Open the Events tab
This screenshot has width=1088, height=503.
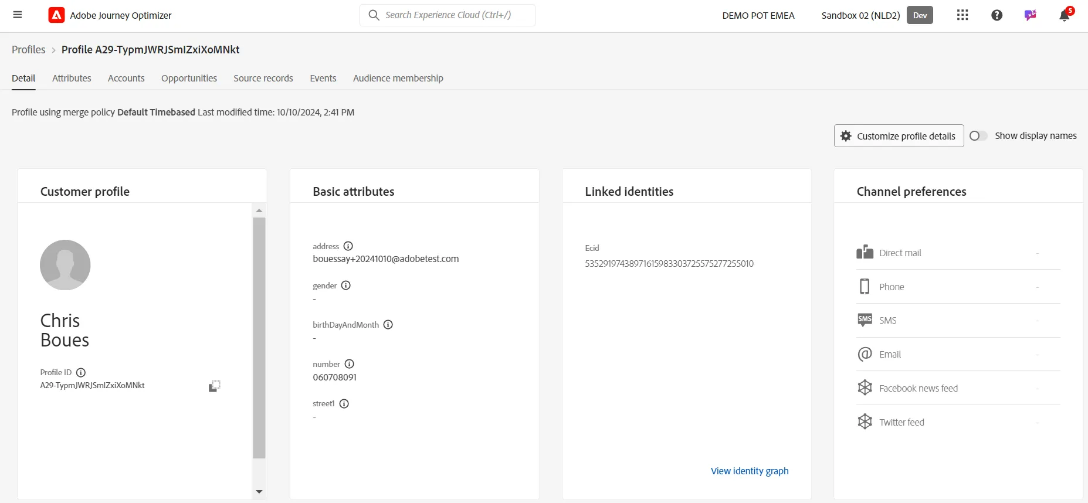pyautogui.click(x=323, y=78)
